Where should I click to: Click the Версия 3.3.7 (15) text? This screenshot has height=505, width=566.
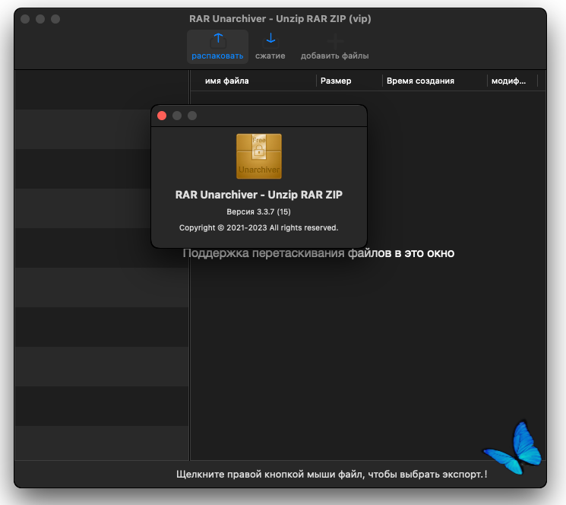(258, 211)
